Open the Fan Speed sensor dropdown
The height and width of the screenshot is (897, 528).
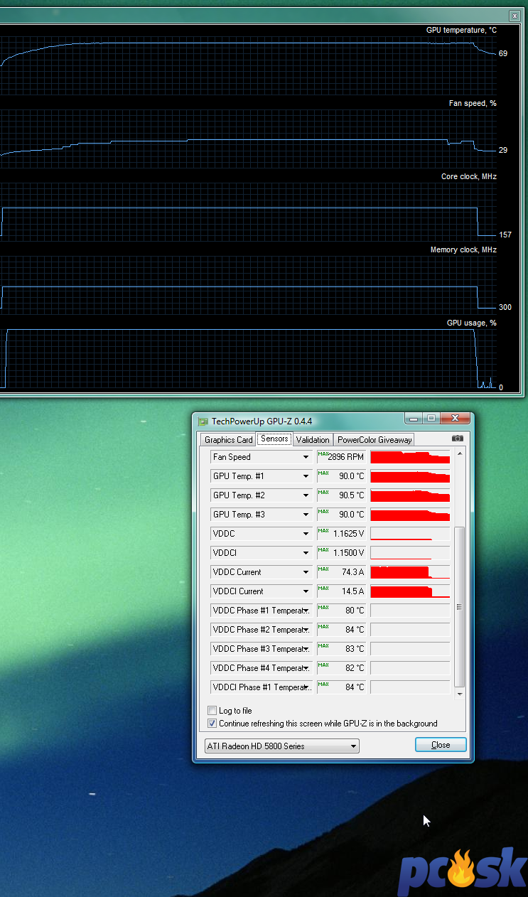pyautogui.click(x=262, y=457)
